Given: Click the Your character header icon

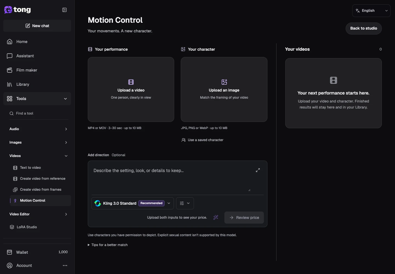Looking at the screenshot, I should coord(183,49).
